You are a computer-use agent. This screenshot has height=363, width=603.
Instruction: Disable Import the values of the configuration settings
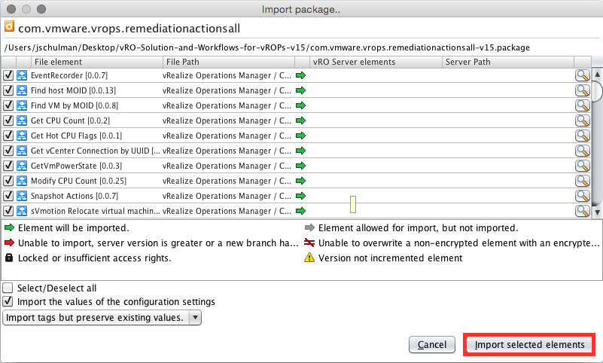click(8, 301)
